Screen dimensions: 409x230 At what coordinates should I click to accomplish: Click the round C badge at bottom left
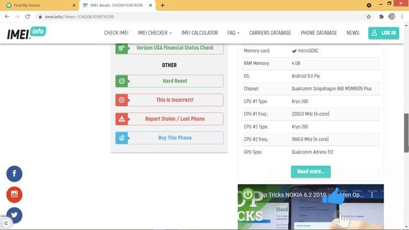point(6,223)
